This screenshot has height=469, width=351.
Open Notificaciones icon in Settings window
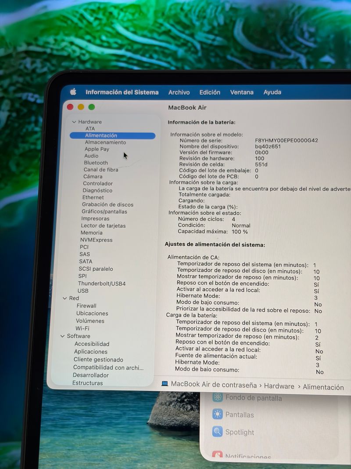click(x=217, y=454)
